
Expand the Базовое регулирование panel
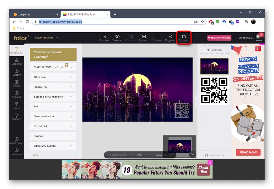53,97
